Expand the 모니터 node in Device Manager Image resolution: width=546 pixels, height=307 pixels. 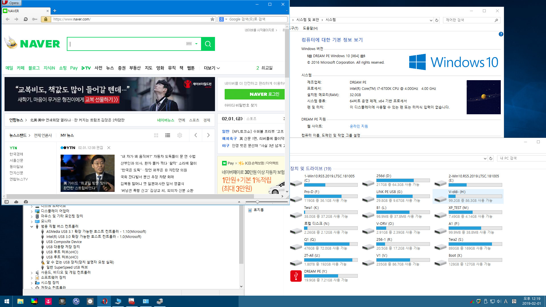tap(32, 221)
